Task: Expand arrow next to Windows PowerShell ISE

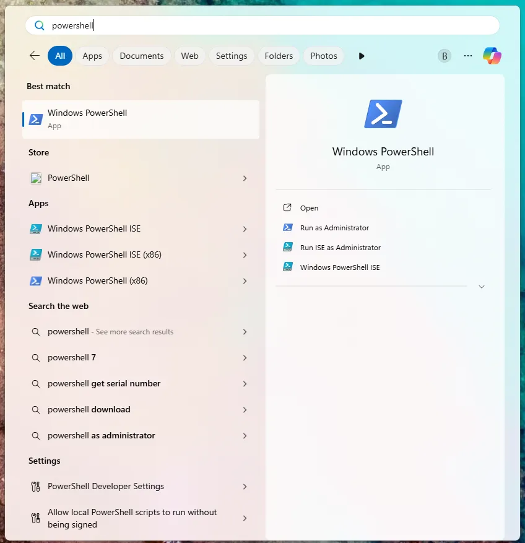Action: (x=245, y=229)
